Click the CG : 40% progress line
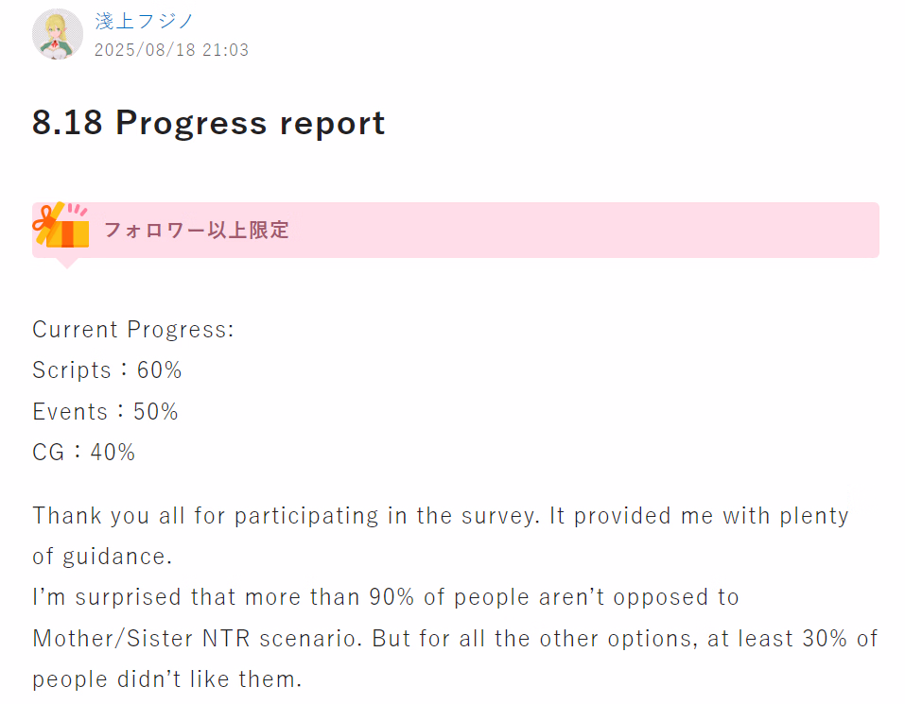Image resolution: width=905 pixels, height=704 pixels. click(x=83, y=452)
